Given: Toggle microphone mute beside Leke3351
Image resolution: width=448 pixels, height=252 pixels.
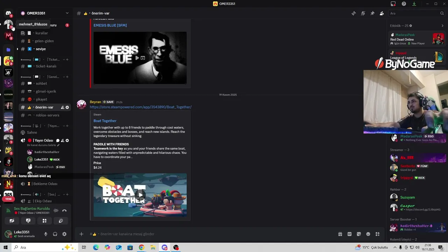Looking at the screenshot, I should coord(45,234).
